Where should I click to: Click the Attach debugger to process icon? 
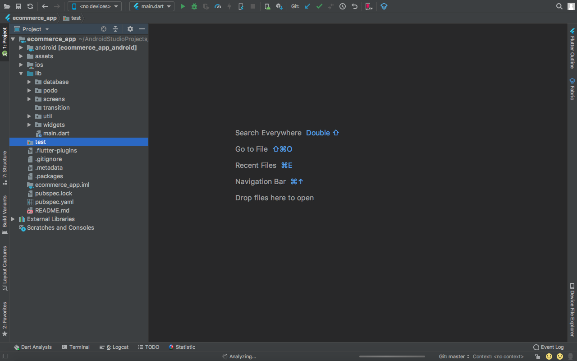[x=241, y=6]
